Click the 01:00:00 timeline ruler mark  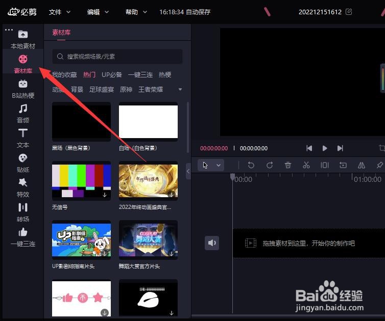click(x=368, y=179)
